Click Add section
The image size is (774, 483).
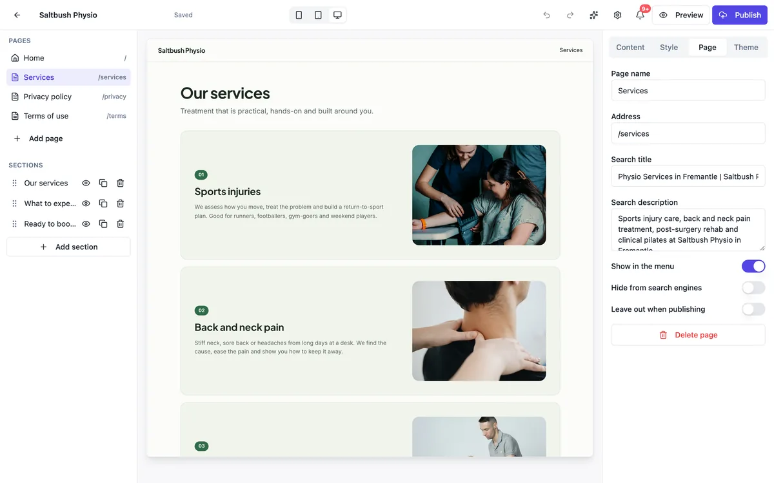pos(68,247)
